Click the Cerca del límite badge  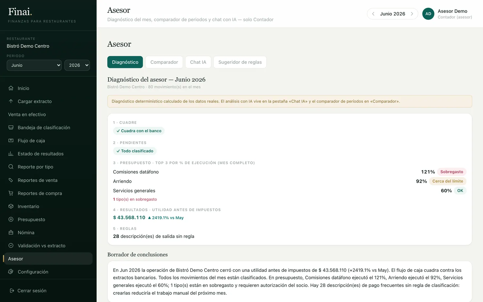[448, 181]
